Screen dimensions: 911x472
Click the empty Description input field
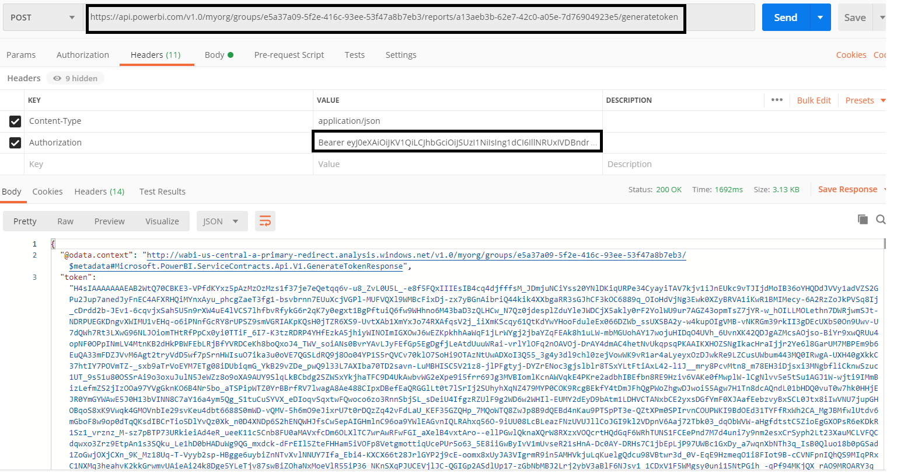pyautogui.click(x=744, y=164)
